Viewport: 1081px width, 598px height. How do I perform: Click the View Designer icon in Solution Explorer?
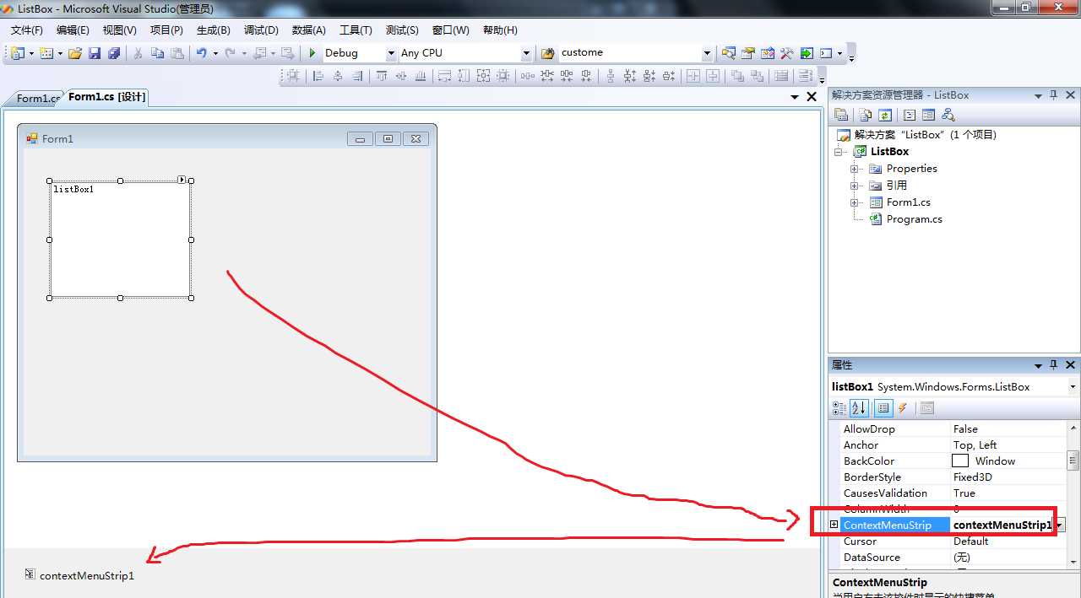(929, 116)
